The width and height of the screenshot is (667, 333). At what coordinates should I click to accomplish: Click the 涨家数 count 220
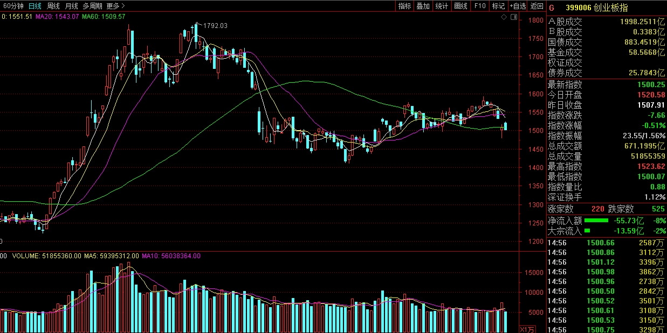(598, 209)
